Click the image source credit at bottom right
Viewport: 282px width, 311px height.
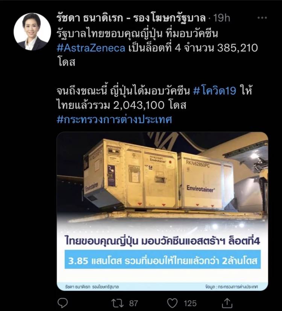[x=232, y=287]
